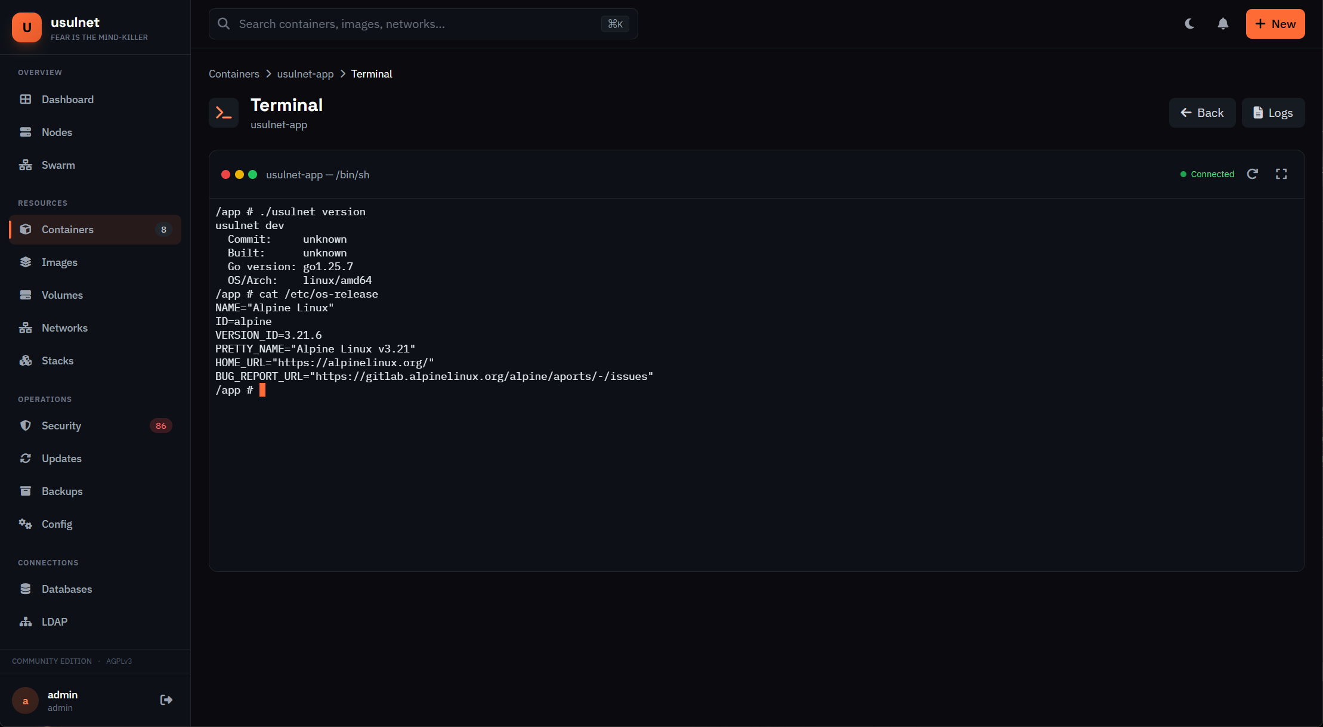Refresh the terminal session
The width and height of the screenshot is (1323, 727).
[1253, 174]
